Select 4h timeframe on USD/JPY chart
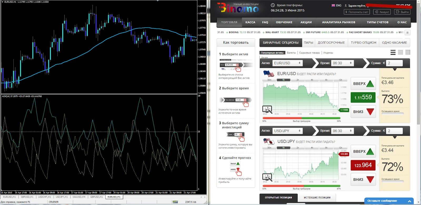The width and height of the screenshot is (421, 205). pos(312,148)
